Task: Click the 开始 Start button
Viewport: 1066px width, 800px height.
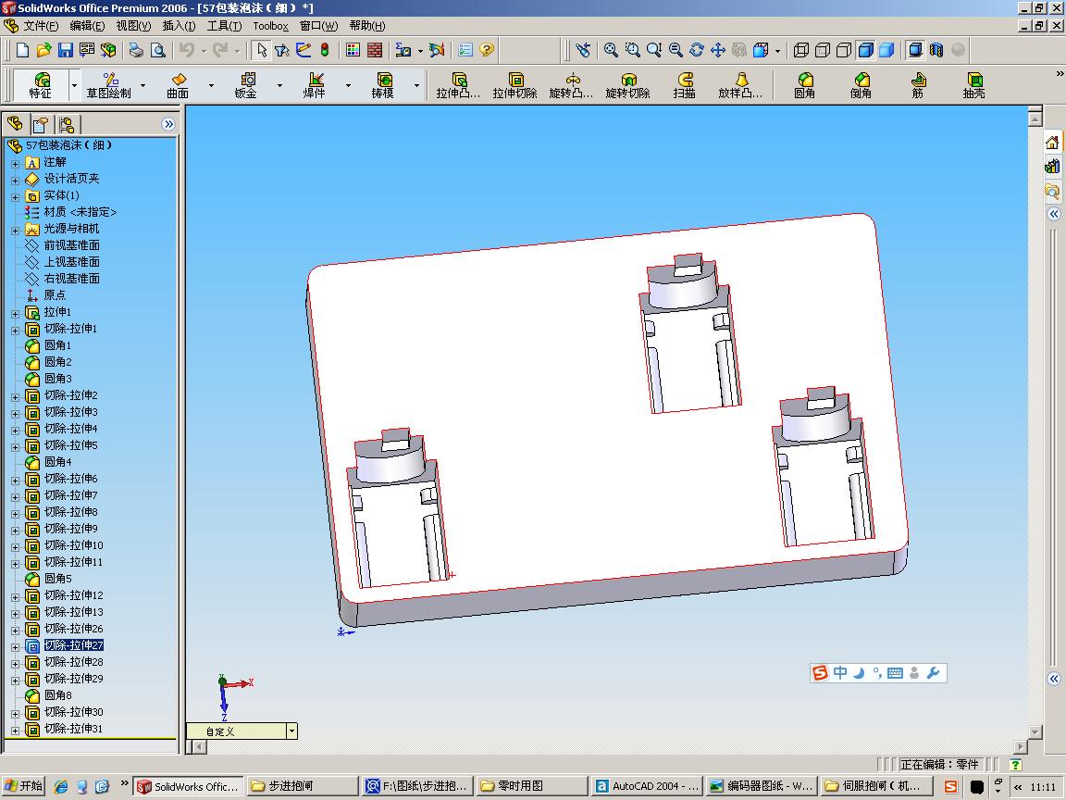Action: [23, 786]
